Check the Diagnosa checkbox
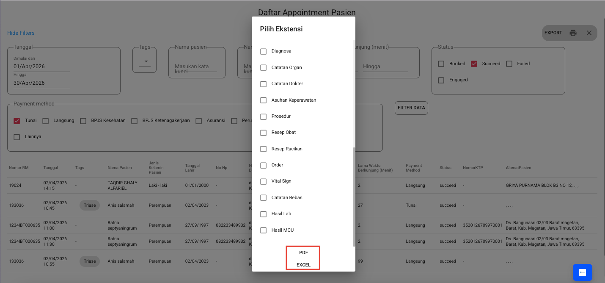 pos(263,51)
